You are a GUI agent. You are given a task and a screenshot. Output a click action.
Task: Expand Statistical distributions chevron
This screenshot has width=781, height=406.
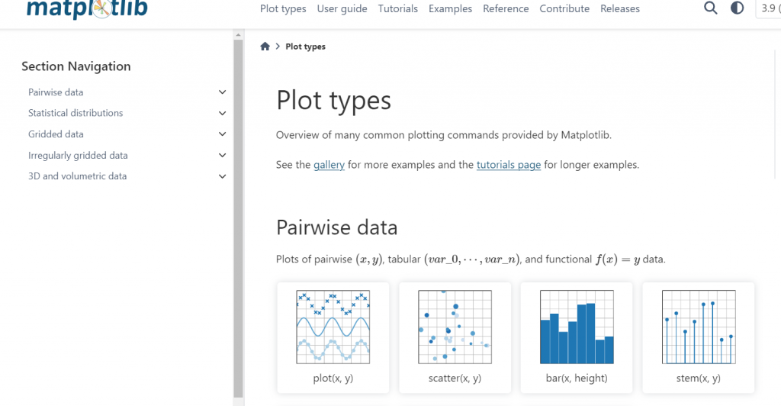[x=222, y=113]
